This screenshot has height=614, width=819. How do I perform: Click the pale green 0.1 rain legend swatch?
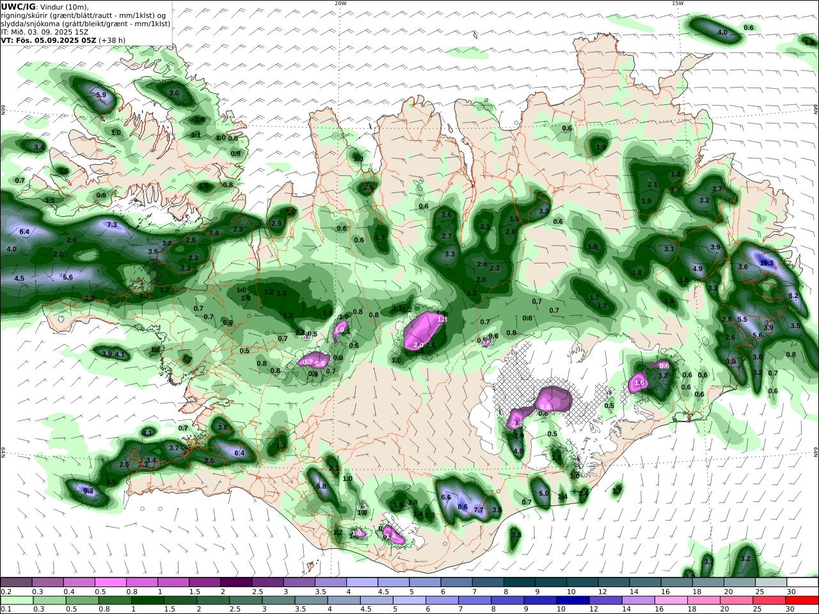pyautogui.click(x=17, y=600)
